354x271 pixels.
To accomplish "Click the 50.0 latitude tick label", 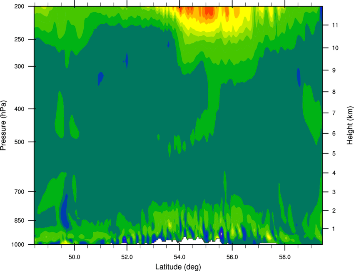I will coord(74,257).
